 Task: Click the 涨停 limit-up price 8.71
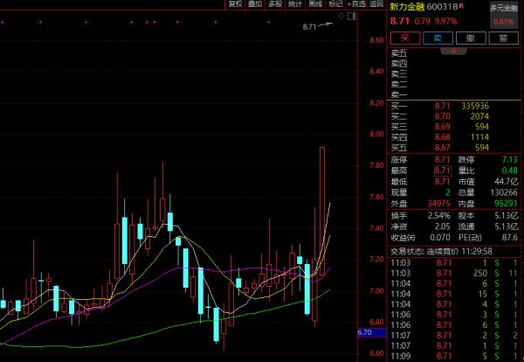(442, 160)
